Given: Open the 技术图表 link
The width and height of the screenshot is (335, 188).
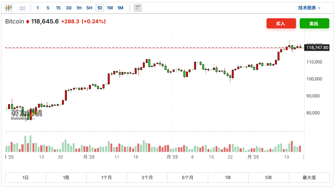Looking at the screenshot, I should pyautogui.click(x=309, y=8).
